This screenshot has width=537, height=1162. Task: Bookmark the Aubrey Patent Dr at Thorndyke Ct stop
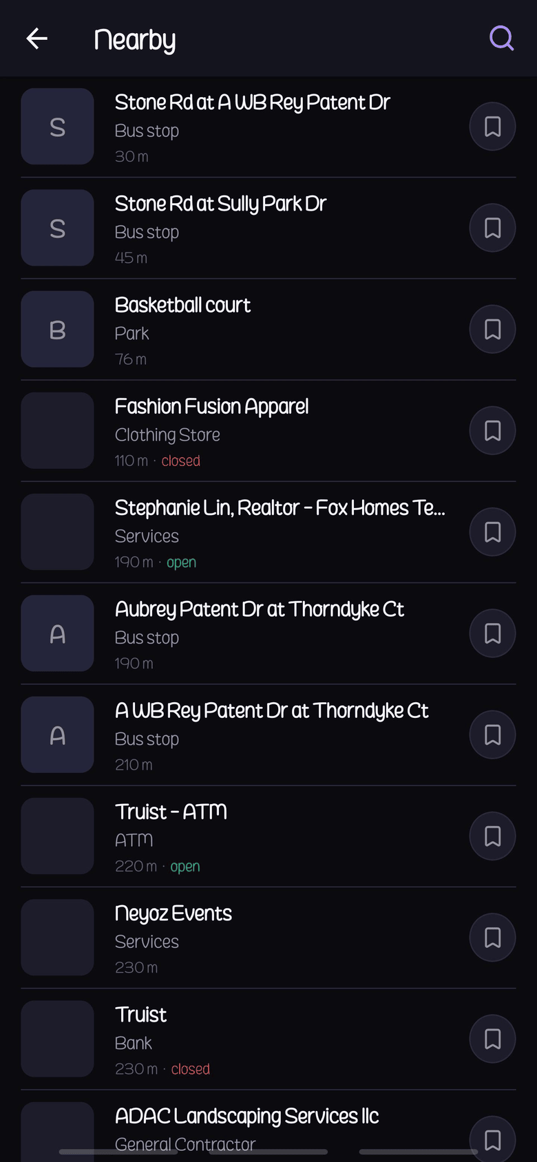pyautogui.click(x=492, y=633)
